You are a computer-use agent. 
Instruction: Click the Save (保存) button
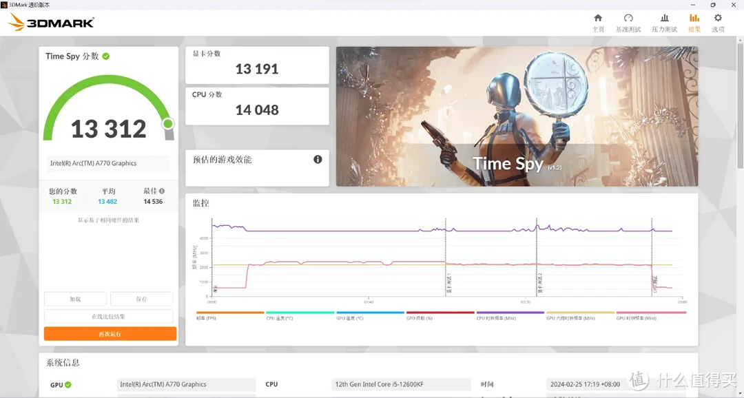[x=141, y=299]
